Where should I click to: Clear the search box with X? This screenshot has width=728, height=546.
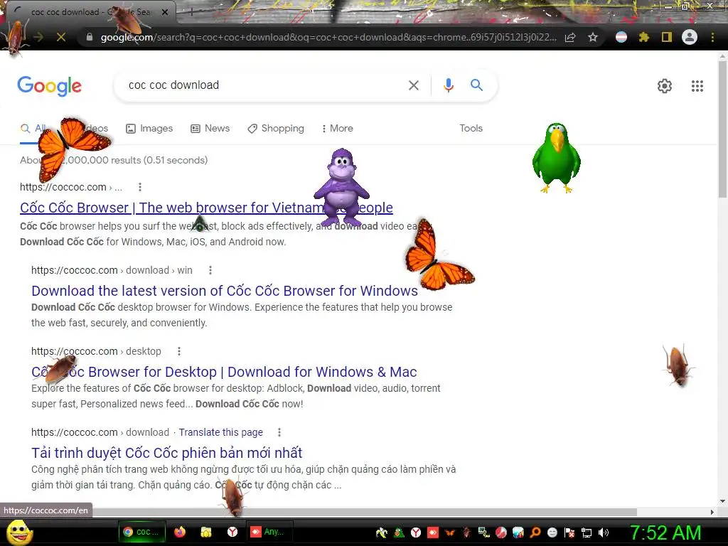[413, 85]
